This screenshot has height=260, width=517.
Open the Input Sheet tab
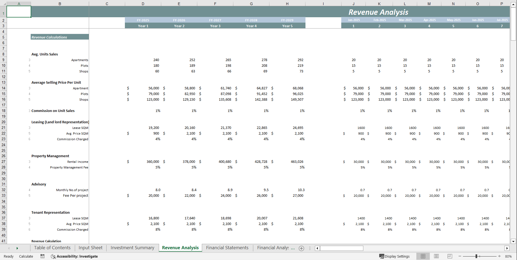click(x=90, y=248)
